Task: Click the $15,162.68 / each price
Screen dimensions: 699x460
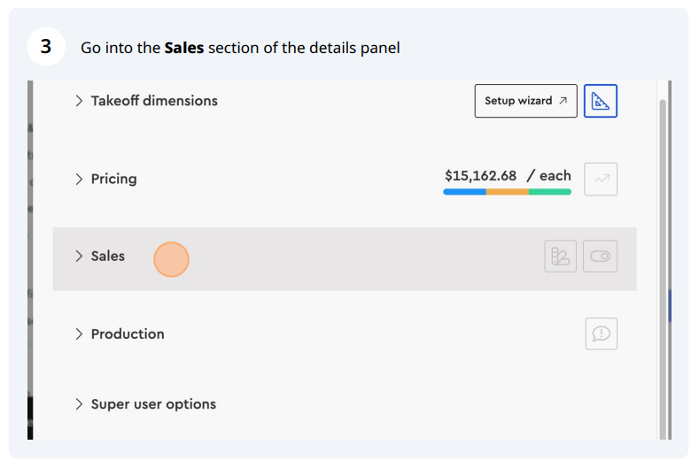Action: click(x=508, y=176)
